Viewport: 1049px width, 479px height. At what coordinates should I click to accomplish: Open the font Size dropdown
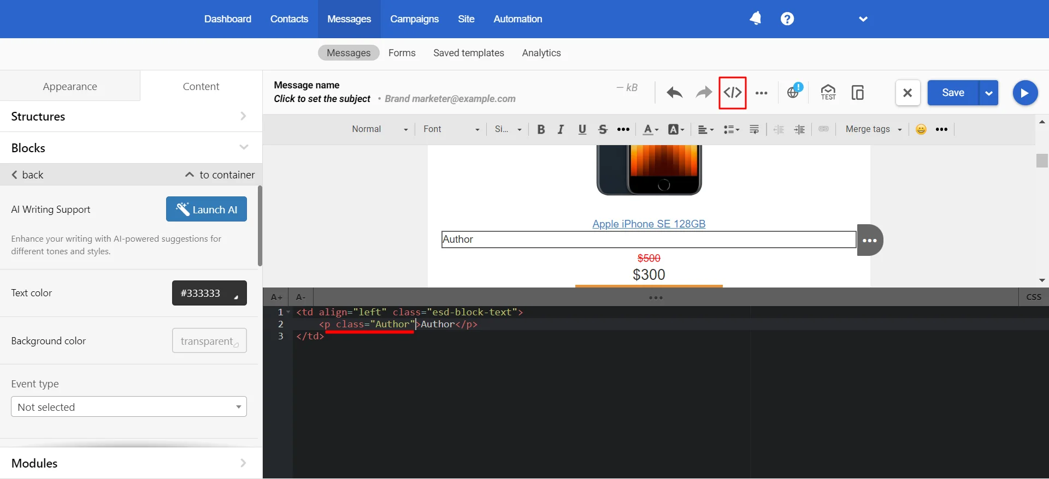(x=508, y=129)
